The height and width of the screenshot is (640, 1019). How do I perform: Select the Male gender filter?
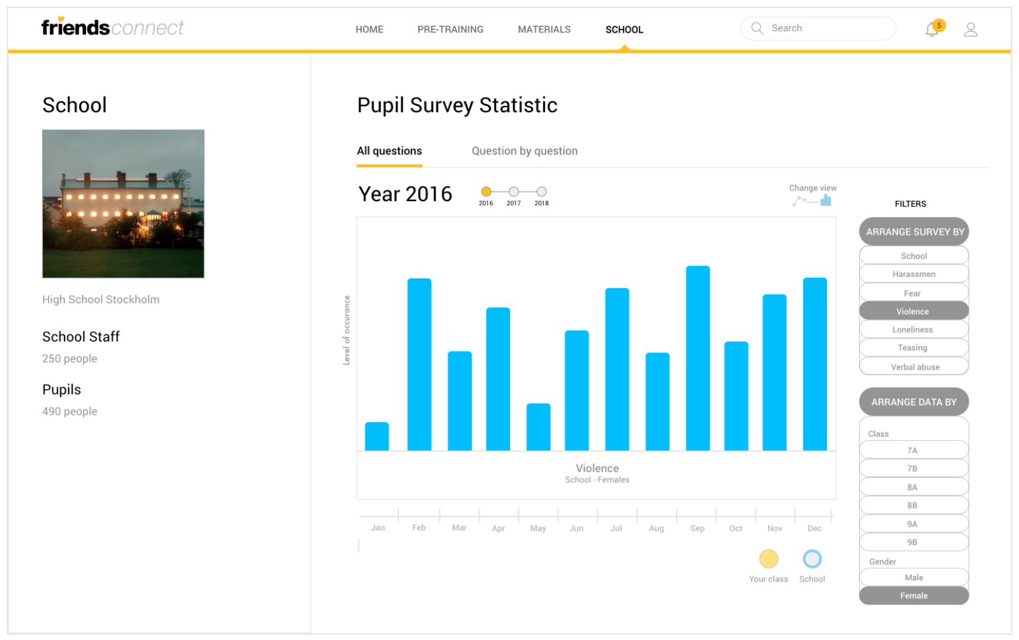click(914, 578)
